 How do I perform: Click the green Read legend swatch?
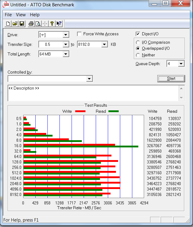pyautogui.click(x=114, y=111)
